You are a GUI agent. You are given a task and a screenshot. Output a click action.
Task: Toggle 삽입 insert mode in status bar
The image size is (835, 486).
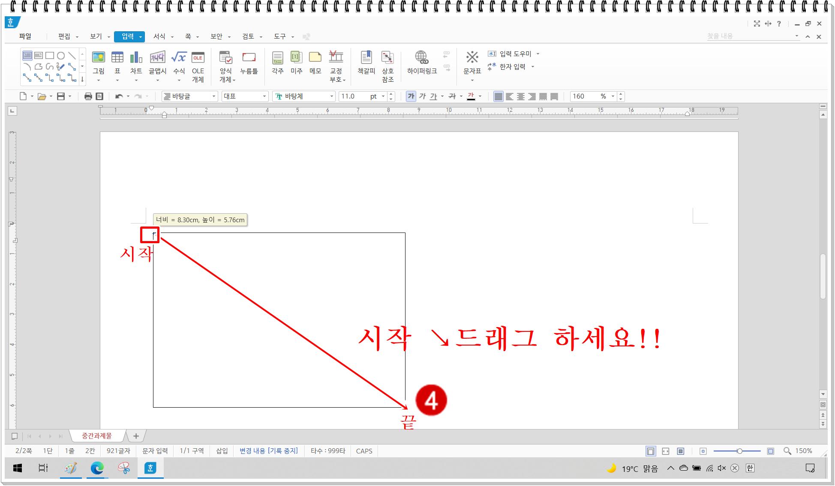pos(222,451)
